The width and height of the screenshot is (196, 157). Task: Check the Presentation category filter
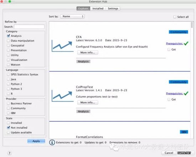pyautogui.click(x=8, y=50)
